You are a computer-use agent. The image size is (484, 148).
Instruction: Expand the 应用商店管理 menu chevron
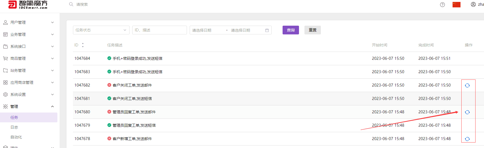[52, 82]
